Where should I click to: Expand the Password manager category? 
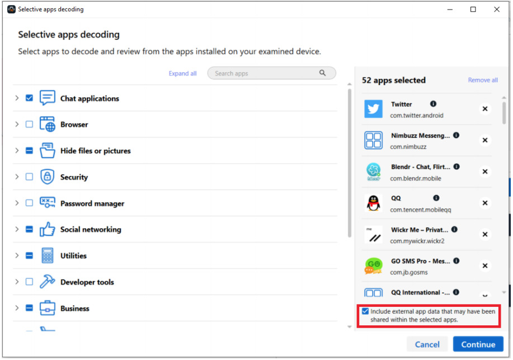17,203
